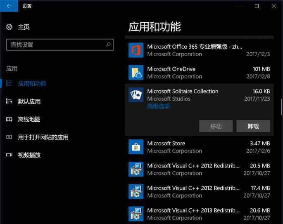This screenshot has height=224, width=283.
Task: Switch to 默认应用 page
Action: (29, 101)
